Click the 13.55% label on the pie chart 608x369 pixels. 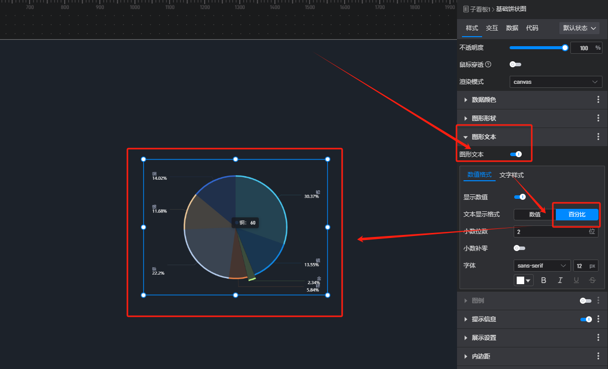(312, 265)
